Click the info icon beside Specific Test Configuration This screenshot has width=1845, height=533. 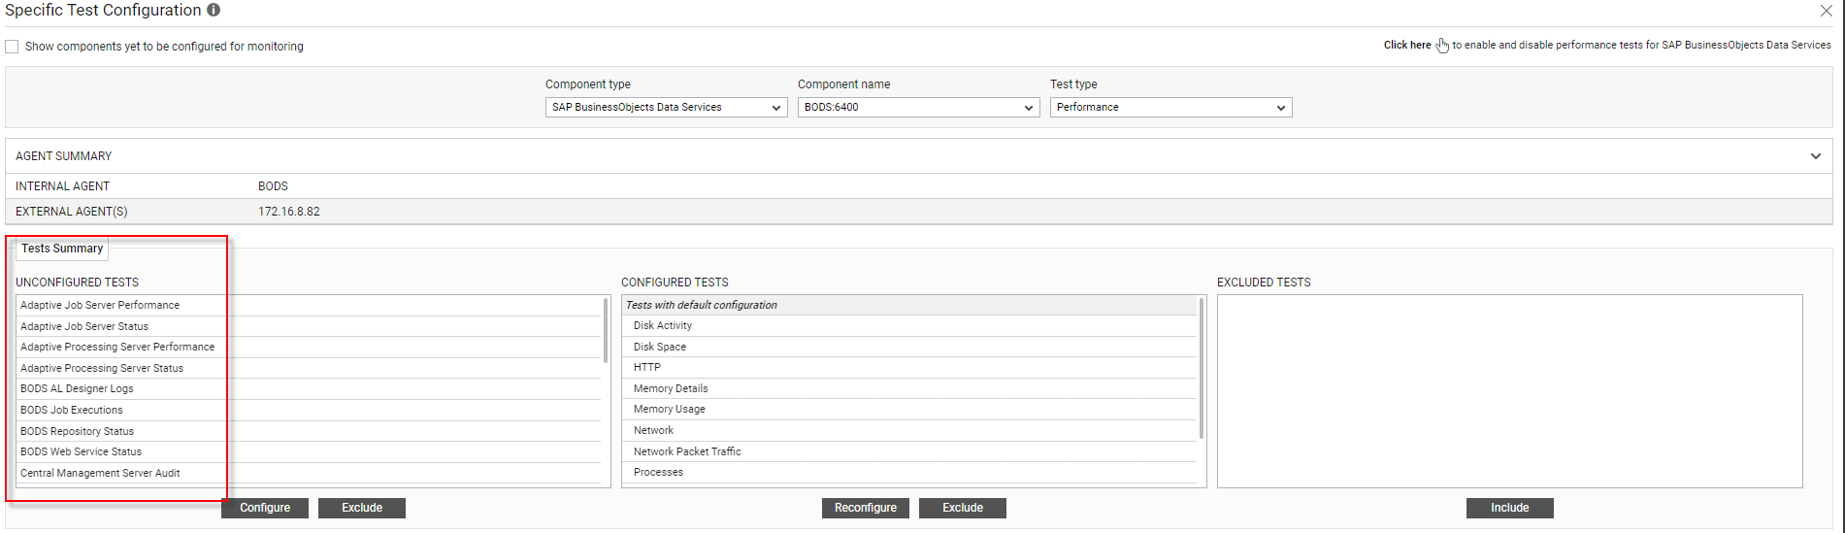point(214,10)
